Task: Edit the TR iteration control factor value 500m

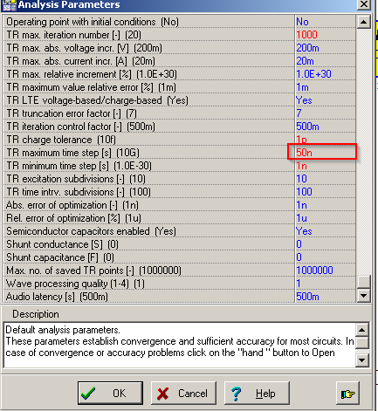Action: (325, 127)
